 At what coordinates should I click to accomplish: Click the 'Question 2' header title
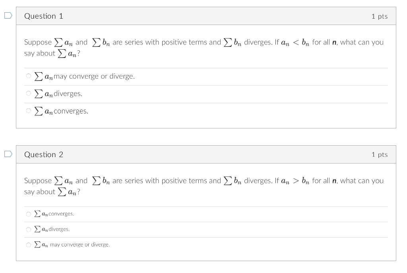[44, 154]
